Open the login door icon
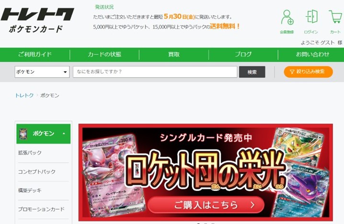This screenshot has width=344, height=224. click(311, 16)
